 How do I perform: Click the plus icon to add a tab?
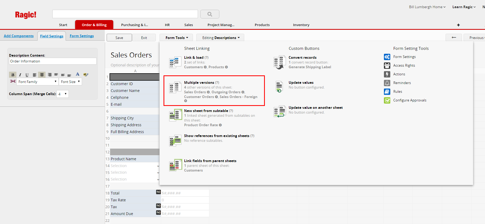458,25
